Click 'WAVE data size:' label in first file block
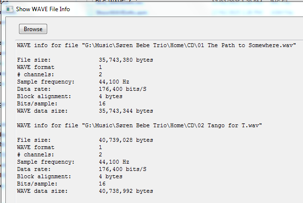Screen dimensions: 303x203 pos(42,111)
